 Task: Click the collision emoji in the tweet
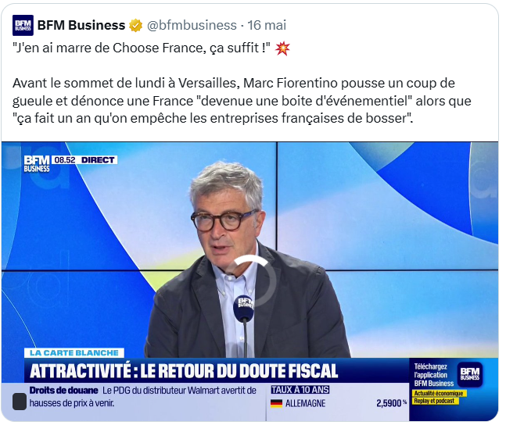(282, 48)
